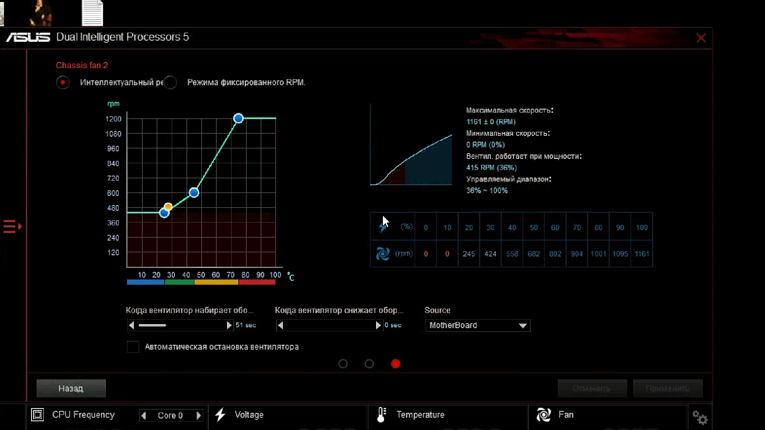Screen dimensions: 765x430
Task: Open the settings gear icon
Action: (700, 417)
